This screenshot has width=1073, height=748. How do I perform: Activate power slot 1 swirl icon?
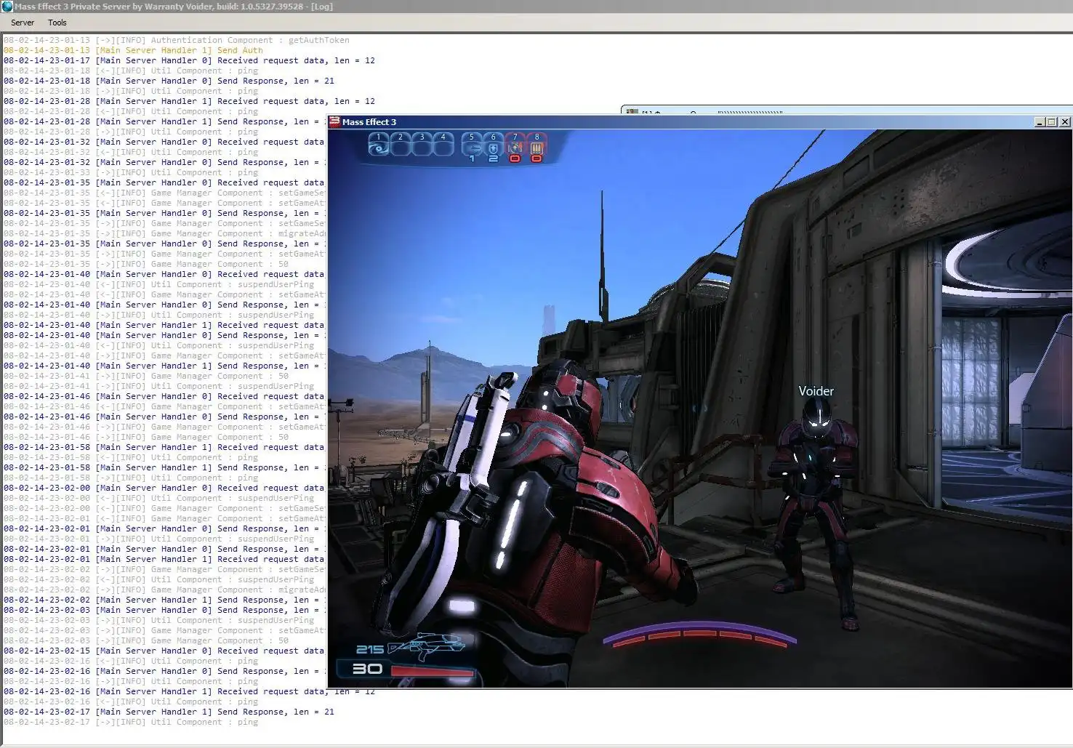pyautogui.click(x=379, y=145)
